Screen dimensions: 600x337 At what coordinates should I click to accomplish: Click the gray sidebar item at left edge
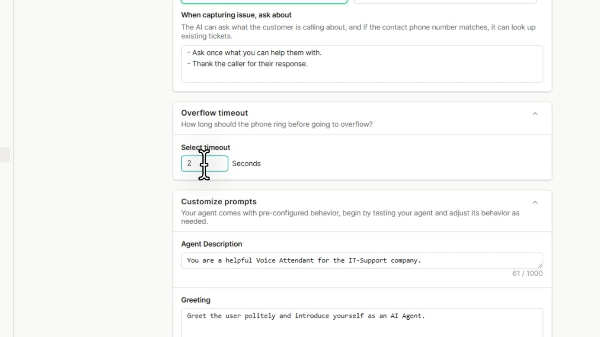tap(5, 155)
